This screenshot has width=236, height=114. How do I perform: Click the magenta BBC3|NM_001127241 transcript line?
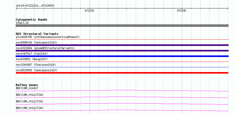point(122,104)
